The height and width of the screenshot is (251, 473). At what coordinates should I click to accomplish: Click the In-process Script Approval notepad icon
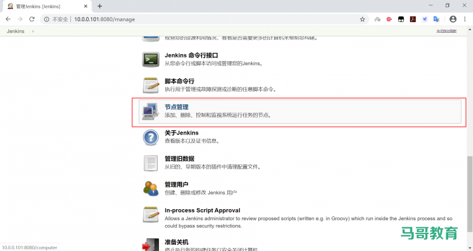click(x=150, y=215)
